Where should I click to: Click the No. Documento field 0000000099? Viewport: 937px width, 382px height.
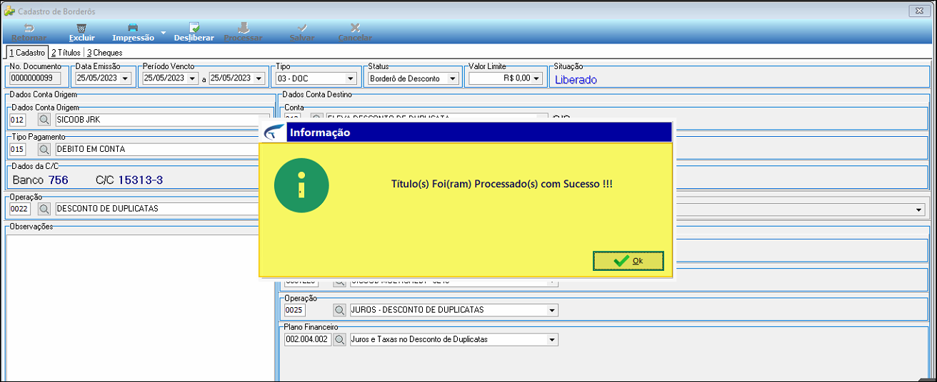(36, 78)
